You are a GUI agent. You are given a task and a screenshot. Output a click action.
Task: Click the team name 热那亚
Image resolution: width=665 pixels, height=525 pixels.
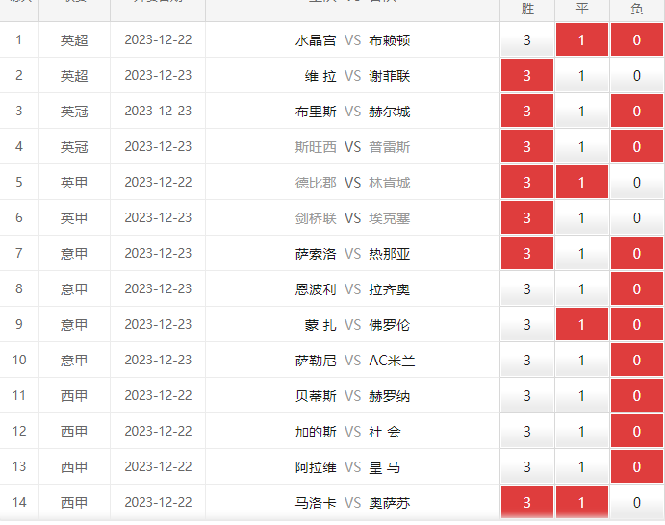click(390, 254)
